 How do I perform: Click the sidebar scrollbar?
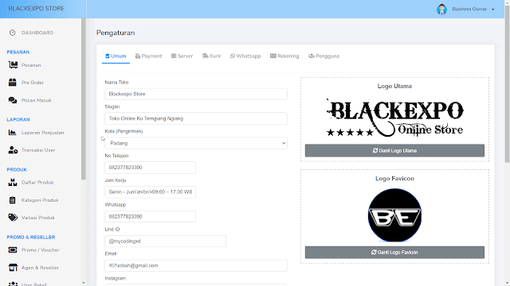point(83,99)
